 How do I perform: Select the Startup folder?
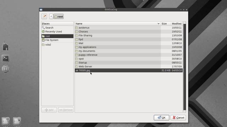[x=128, y=63]
